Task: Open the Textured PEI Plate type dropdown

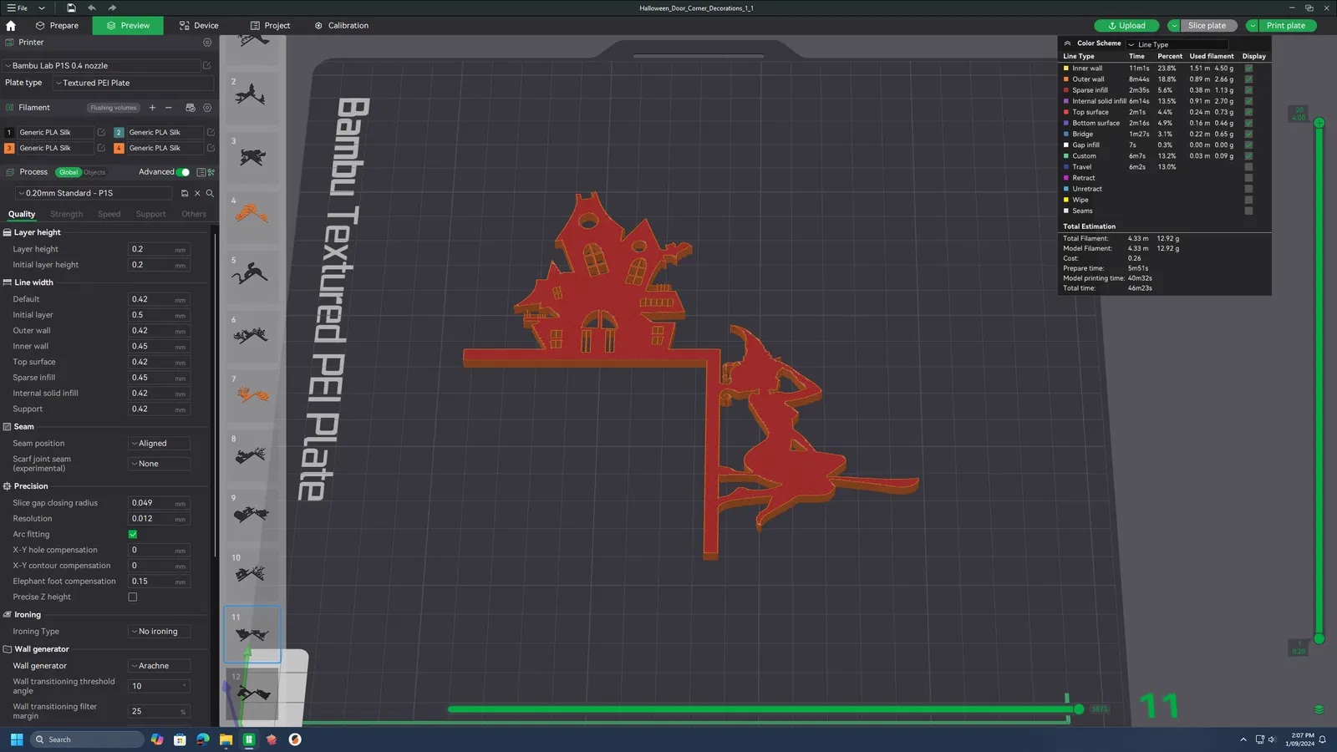Action: point(133,83)
